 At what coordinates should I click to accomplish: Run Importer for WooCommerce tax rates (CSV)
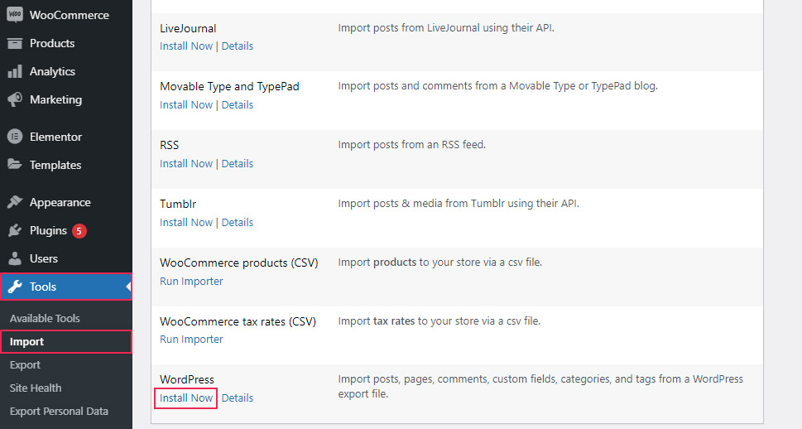[x=191, y=340]
